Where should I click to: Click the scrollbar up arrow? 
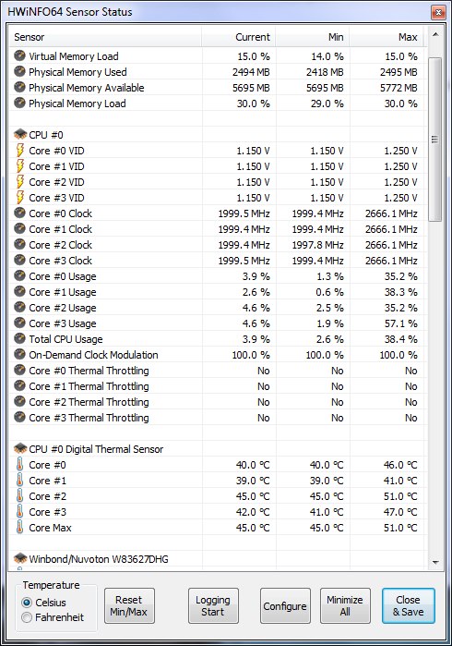click(x=435, y=34)
